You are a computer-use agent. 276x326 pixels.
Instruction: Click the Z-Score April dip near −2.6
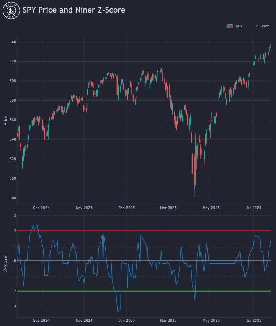pyautogui.click(x=195, y=300)
